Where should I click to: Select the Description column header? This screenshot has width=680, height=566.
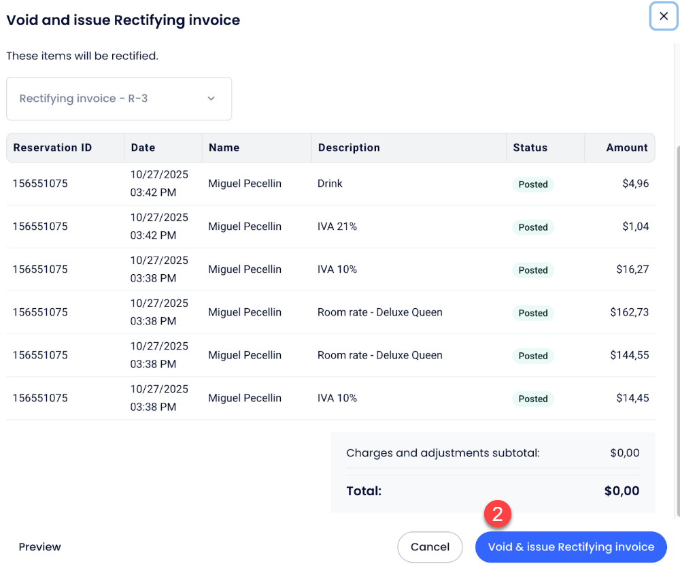click(x=349, y=148)
